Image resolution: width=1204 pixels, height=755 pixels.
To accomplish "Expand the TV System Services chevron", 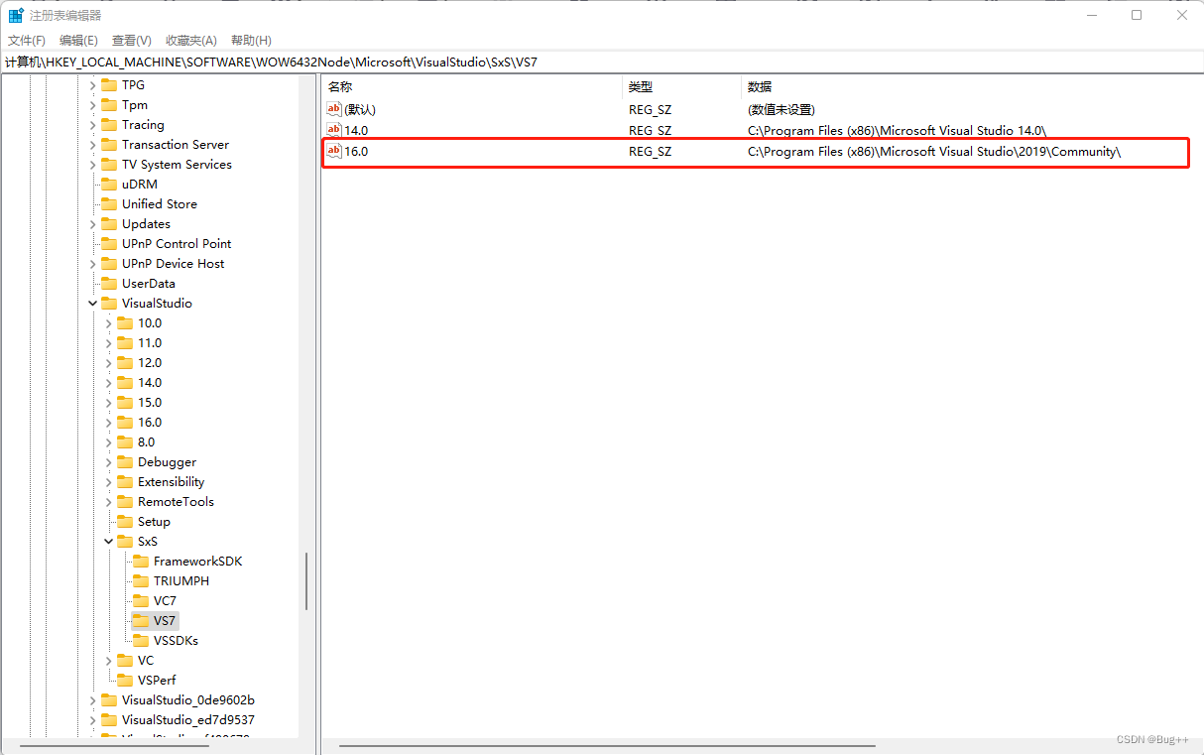I will click(93, 165).
